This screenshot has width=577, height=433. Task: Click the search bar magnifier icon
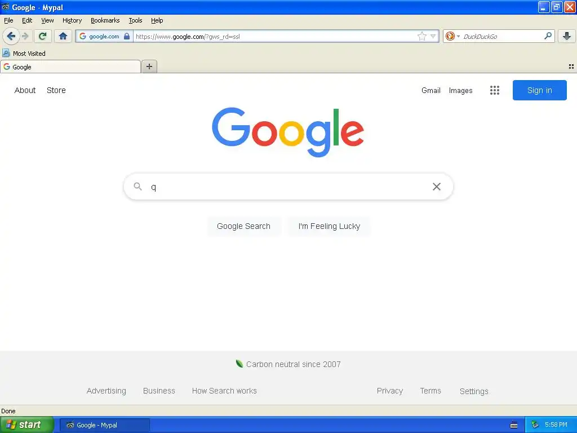(x=548, y=36)
